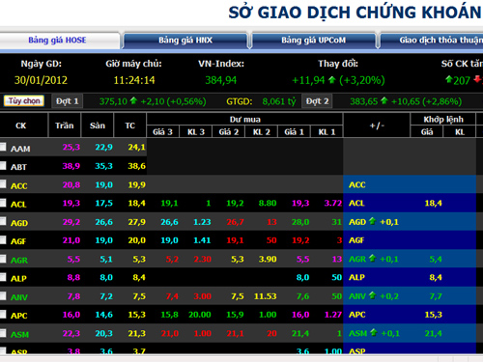
Task: Click the AGR +0,1 up arrow
Action: pos(373,258)
